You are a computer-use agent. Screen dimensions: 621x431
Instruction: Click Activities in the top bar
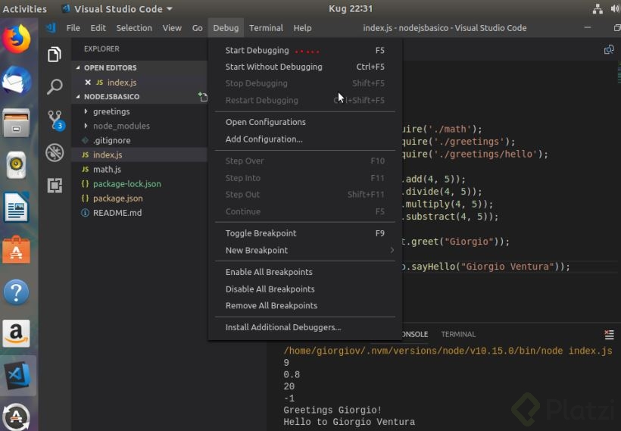coord(24,9)
